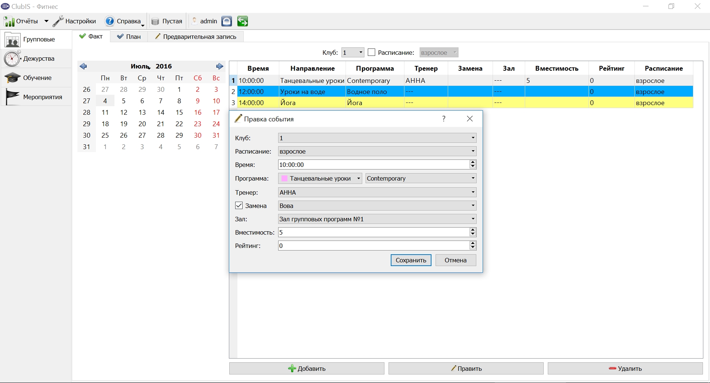710x383 pixels.
Task: Switch to Предварительная запись tab
Action: pos(196,37)
